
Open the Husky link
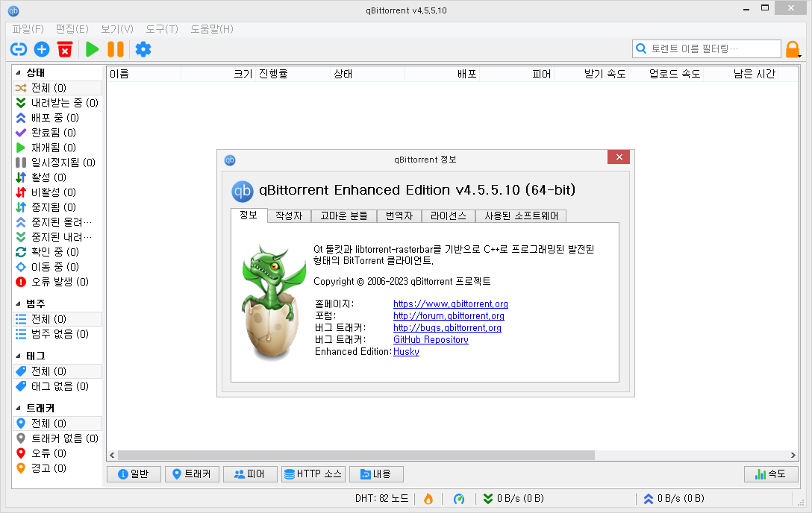tap(407, 352)
